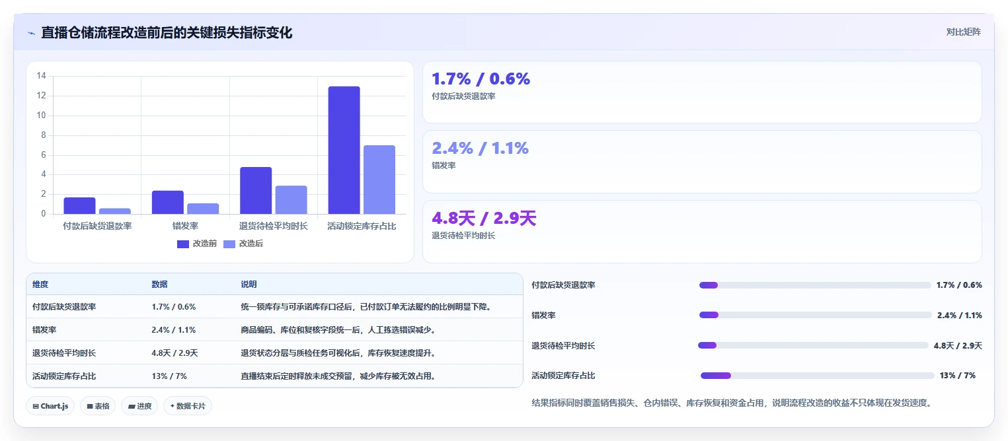Click the 付款后缺货退款率 progress bar

(x=815, y=285)
